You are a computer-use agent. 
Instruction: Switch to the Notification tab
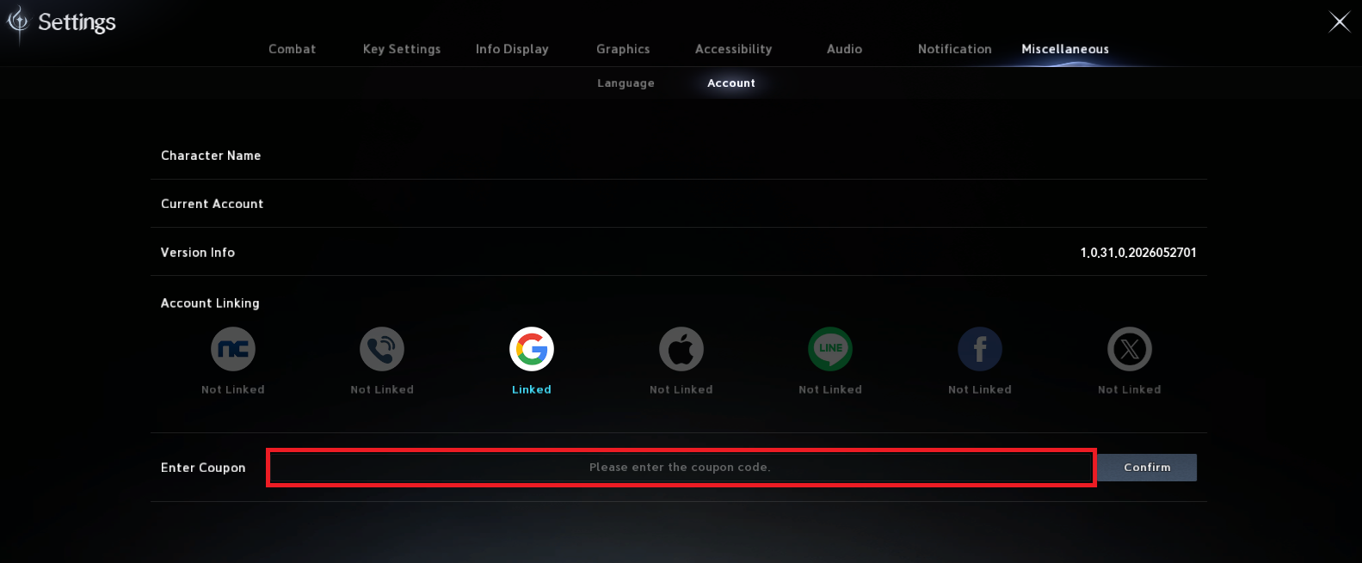[x=955, y=49]
